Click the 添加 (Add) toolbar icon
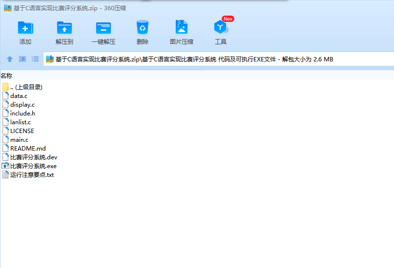This screenshot has height=268, width=394. [x=25, y=28]
